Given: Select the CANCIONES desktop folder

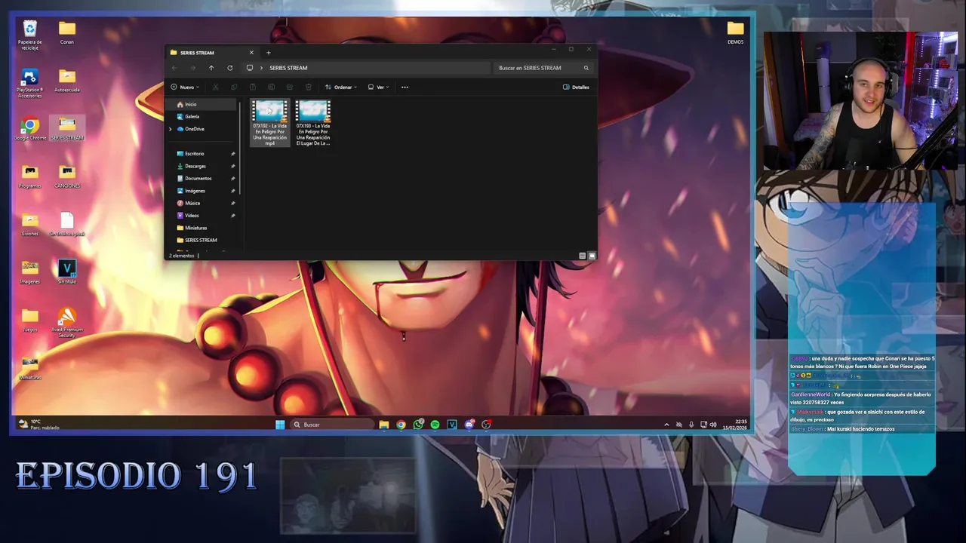Looking at the screenshot, I should (67, 176).
